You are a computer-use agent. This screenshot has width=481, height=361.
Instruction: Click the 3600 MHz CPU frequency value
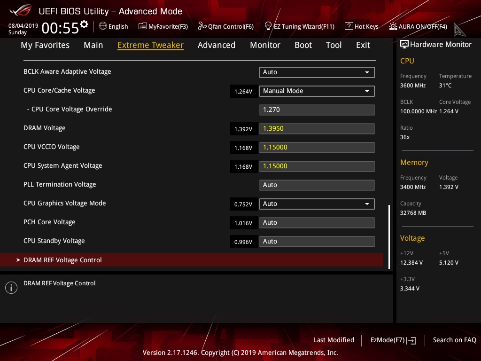click(x=413, y=86)
